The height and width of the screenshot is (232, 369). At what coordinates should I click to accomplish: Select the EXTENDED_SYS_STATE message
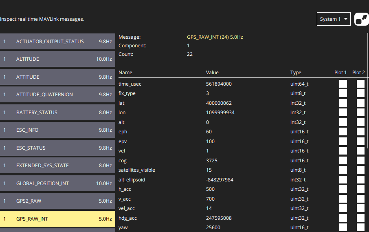click(x=57, y=166)
